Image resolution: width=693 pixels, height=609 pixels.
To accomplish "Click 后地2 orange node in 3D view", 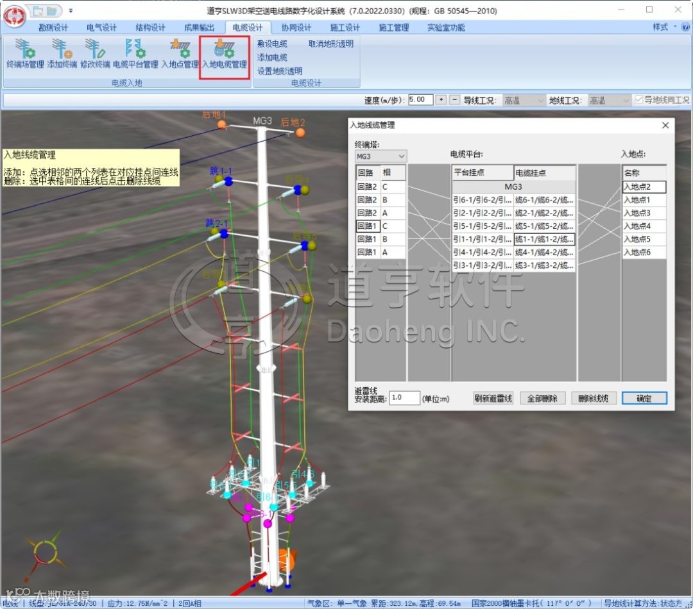I will pyautogui.click(x=300, y=133).
